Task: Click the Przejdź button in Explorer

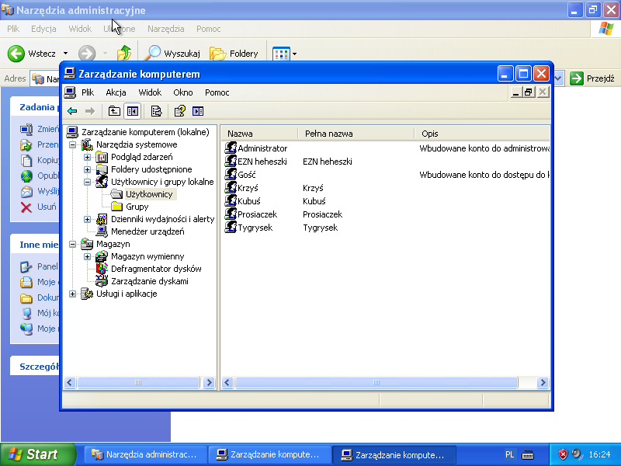Action: (x=592, y=78)
